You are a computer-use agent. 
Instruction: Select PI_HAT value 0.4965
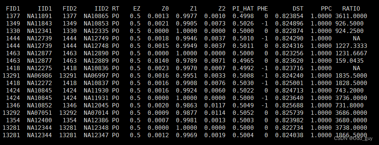(243, 61)
